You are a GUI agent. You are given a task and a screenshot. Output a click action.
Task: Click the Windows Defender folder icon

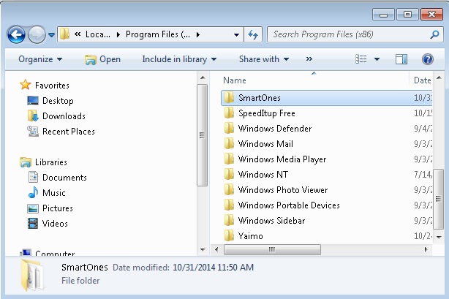tap(229, 129)
